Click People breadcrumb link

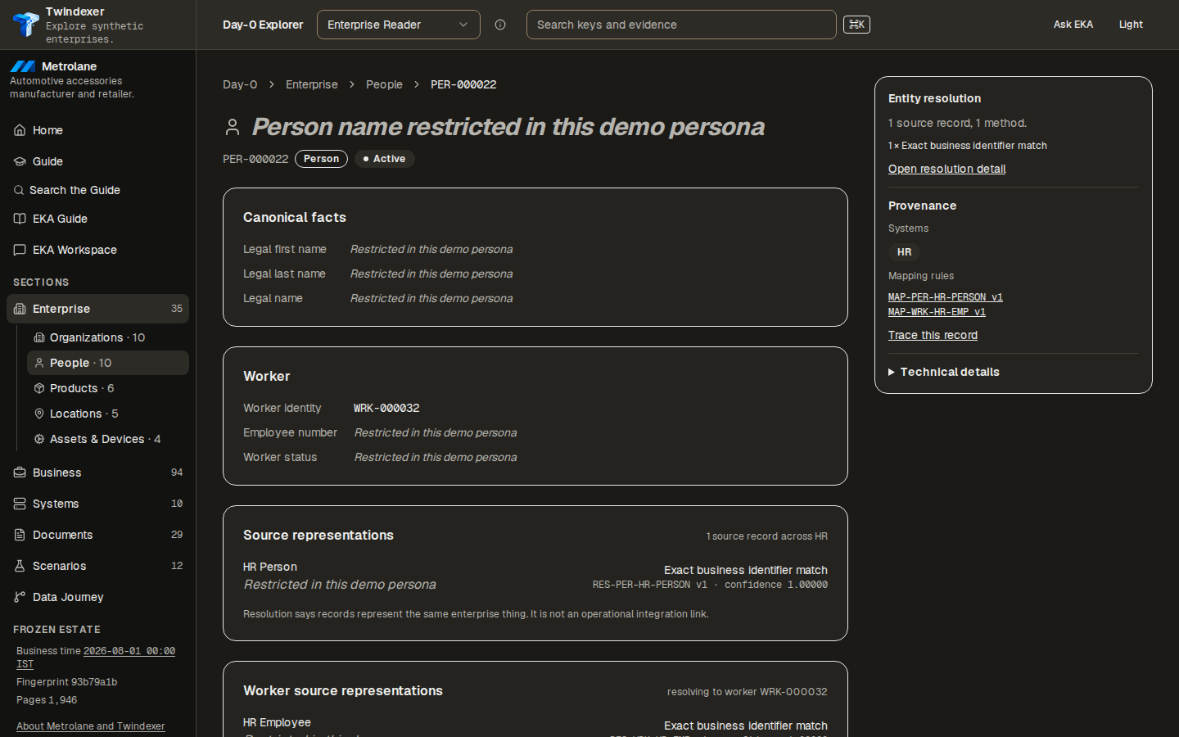pos(384,84)
